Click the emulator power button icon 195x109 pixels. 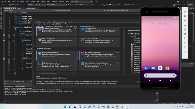pyautogui.click(x=185, y=12)
